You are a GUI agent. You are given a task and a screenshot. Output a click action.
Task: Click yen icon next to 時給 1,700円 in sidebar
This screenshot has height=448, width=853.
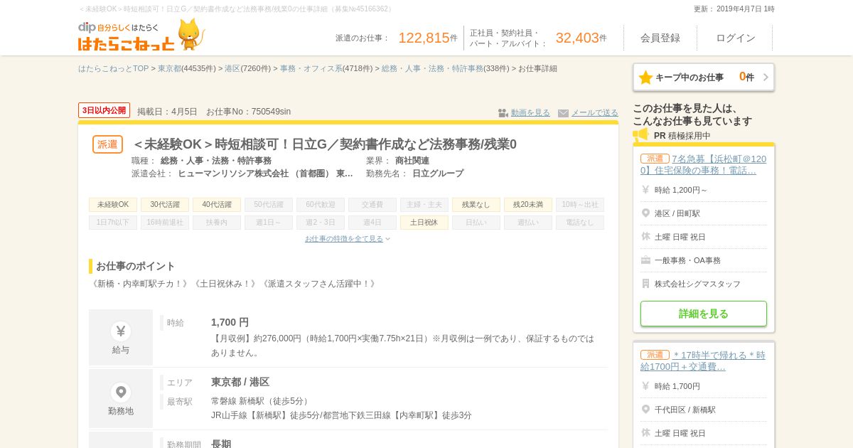645,386
